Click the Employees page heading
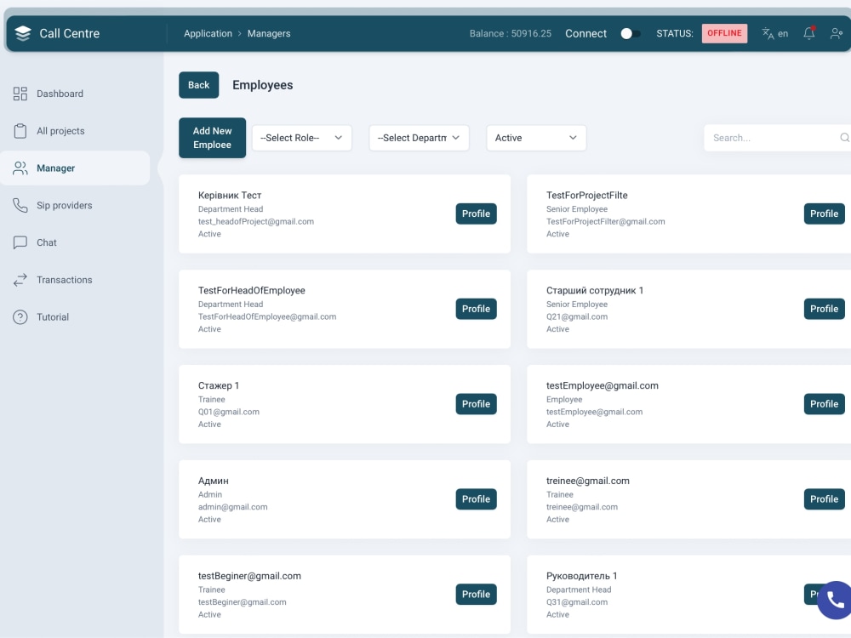Image resolution: width=851 pixels, height=638 pixels. pos(263,85)
